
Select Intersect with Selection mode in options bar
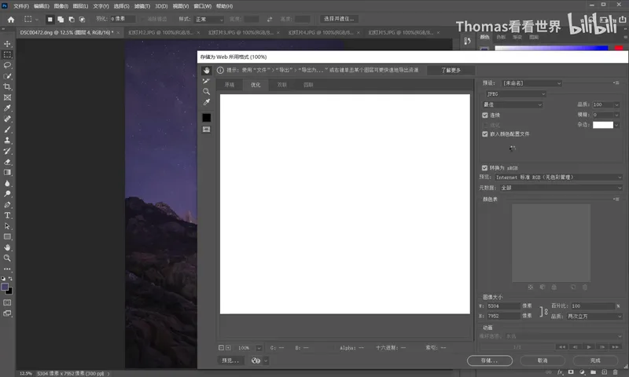tap(83, 19)
